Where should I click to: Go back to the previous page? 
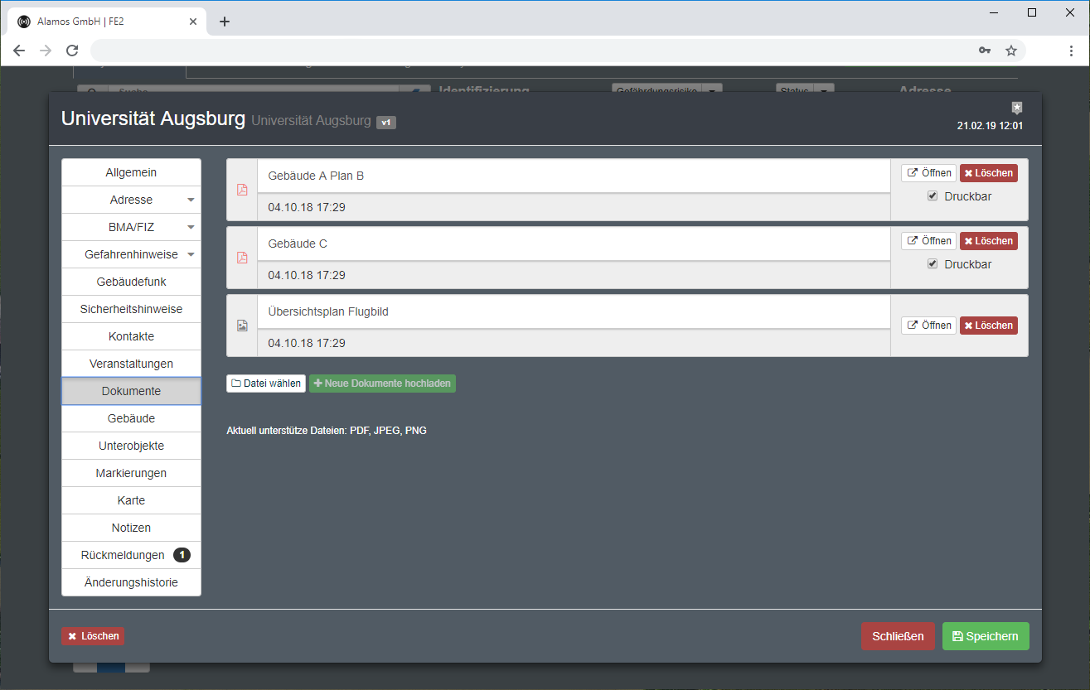[x=19, y=51]
